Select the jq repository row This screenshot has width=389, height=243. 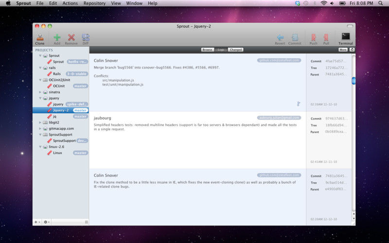click(60, 116)
